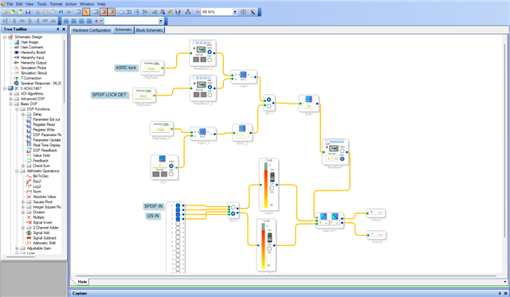Select top radio button on Nx2-1 switch
510x297 pixels.
233,207
